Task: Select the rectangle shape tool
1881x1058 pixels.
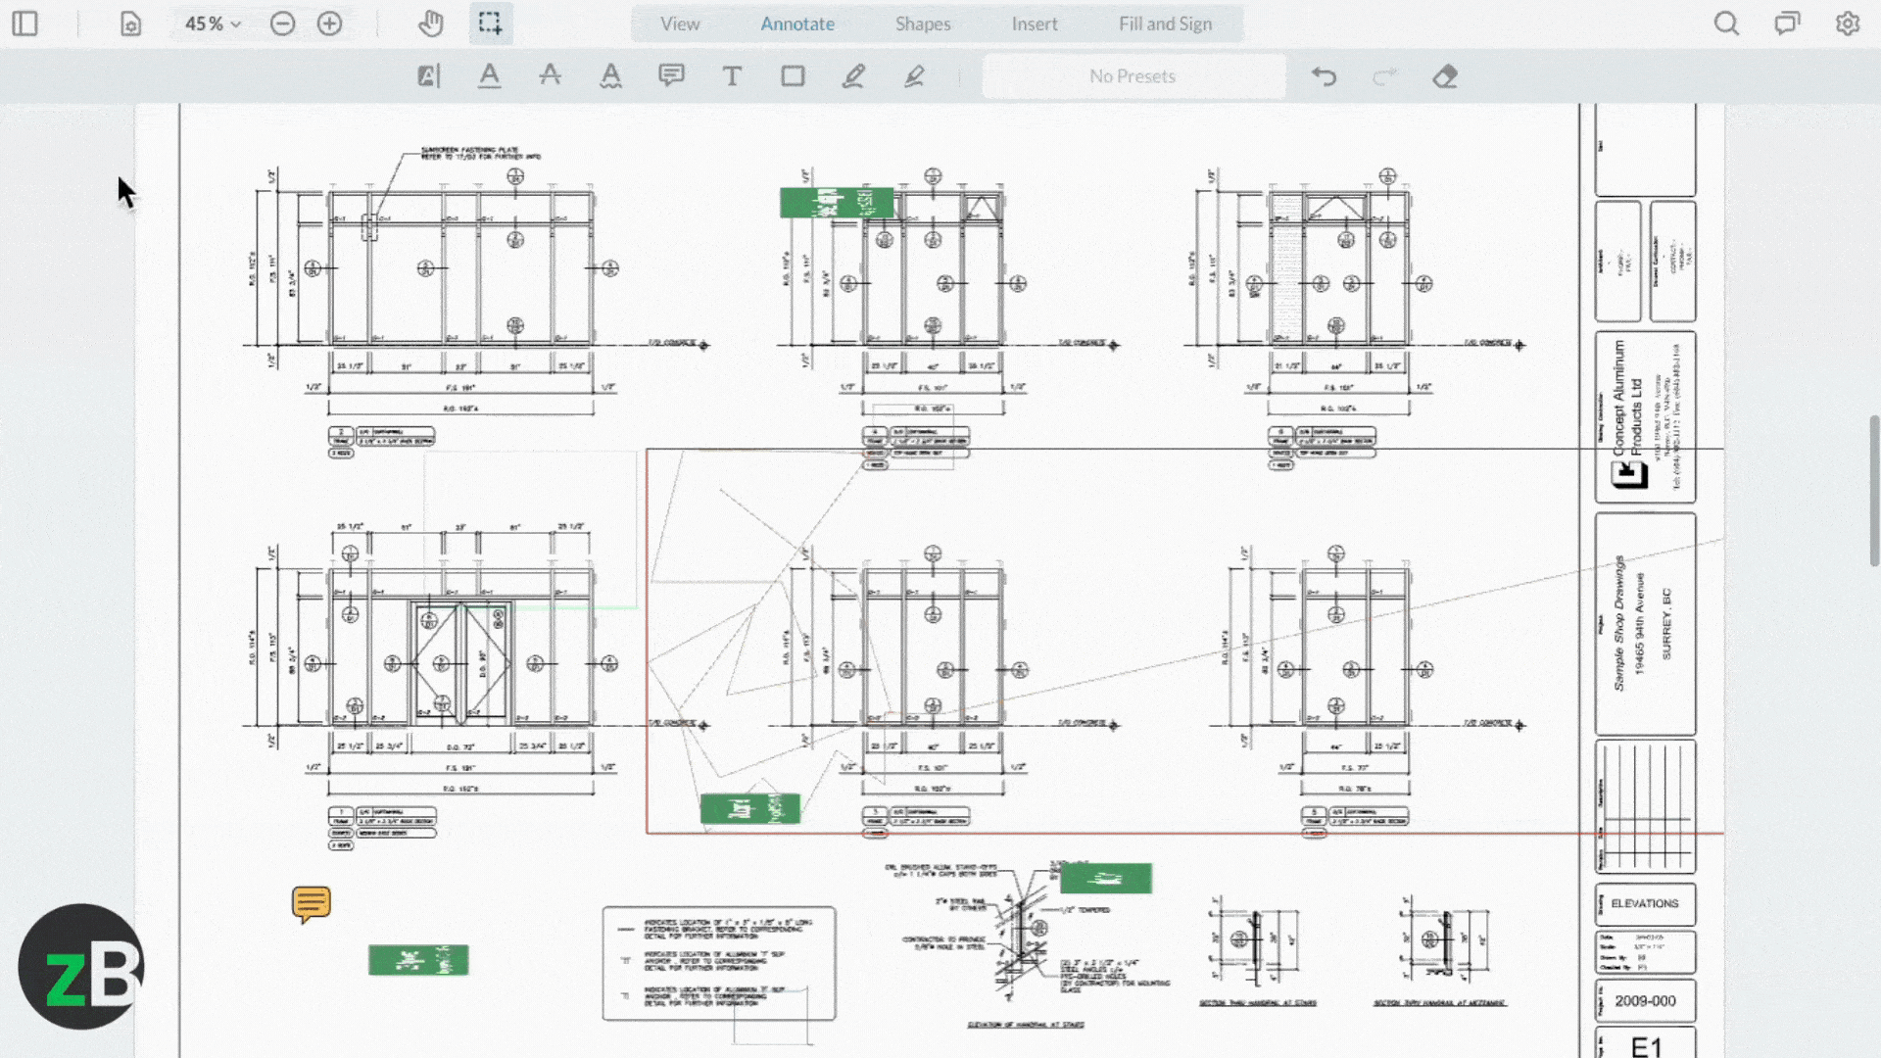Action: [x=793, y=75]
